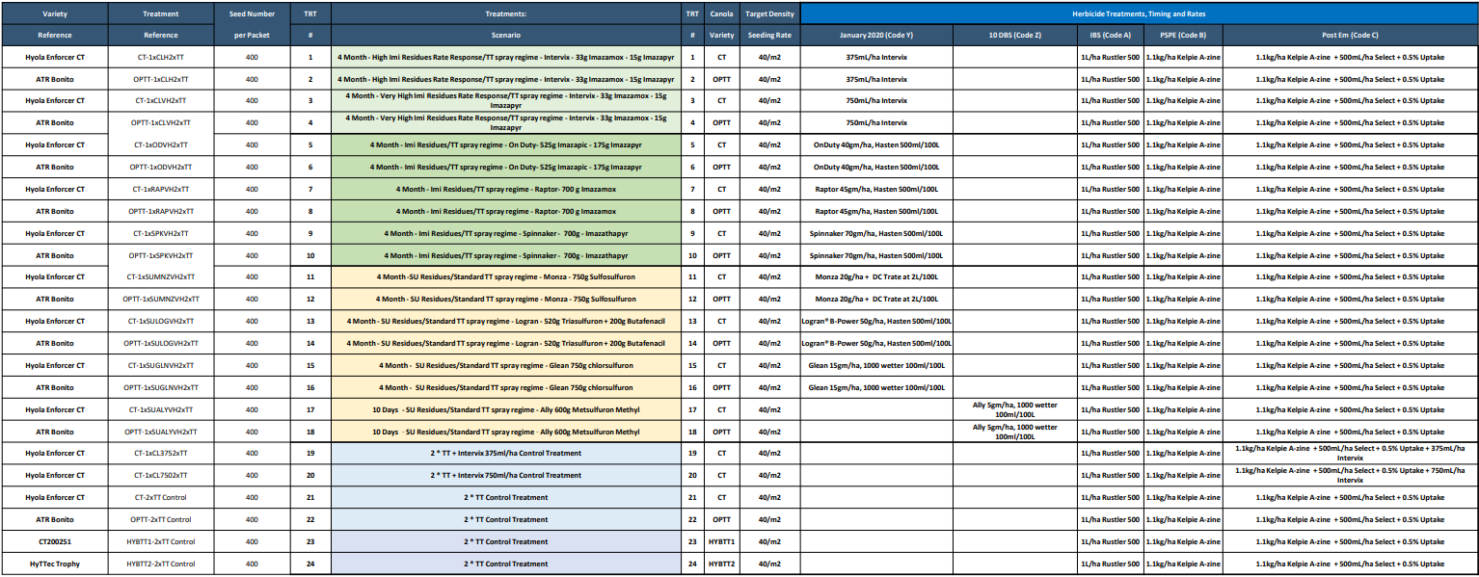Click the Monza 20g/ha cell in row 12
The width and height of the screenshot is (1479, 577).
pyautogui.click(x=876, y=299)
